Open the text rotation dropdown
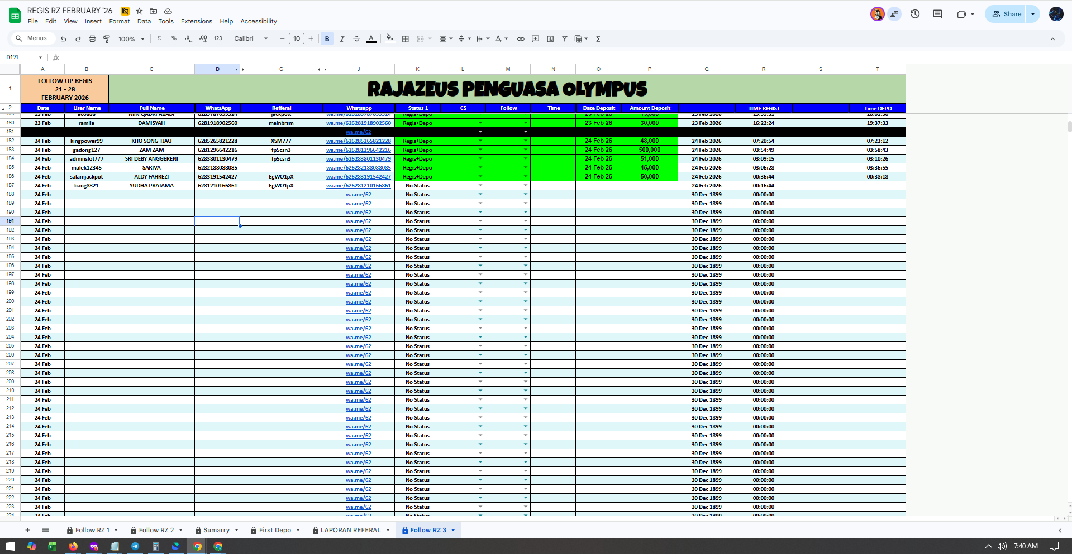The width and height of the screenshot is (1072, 554). (x=502, y=39)
